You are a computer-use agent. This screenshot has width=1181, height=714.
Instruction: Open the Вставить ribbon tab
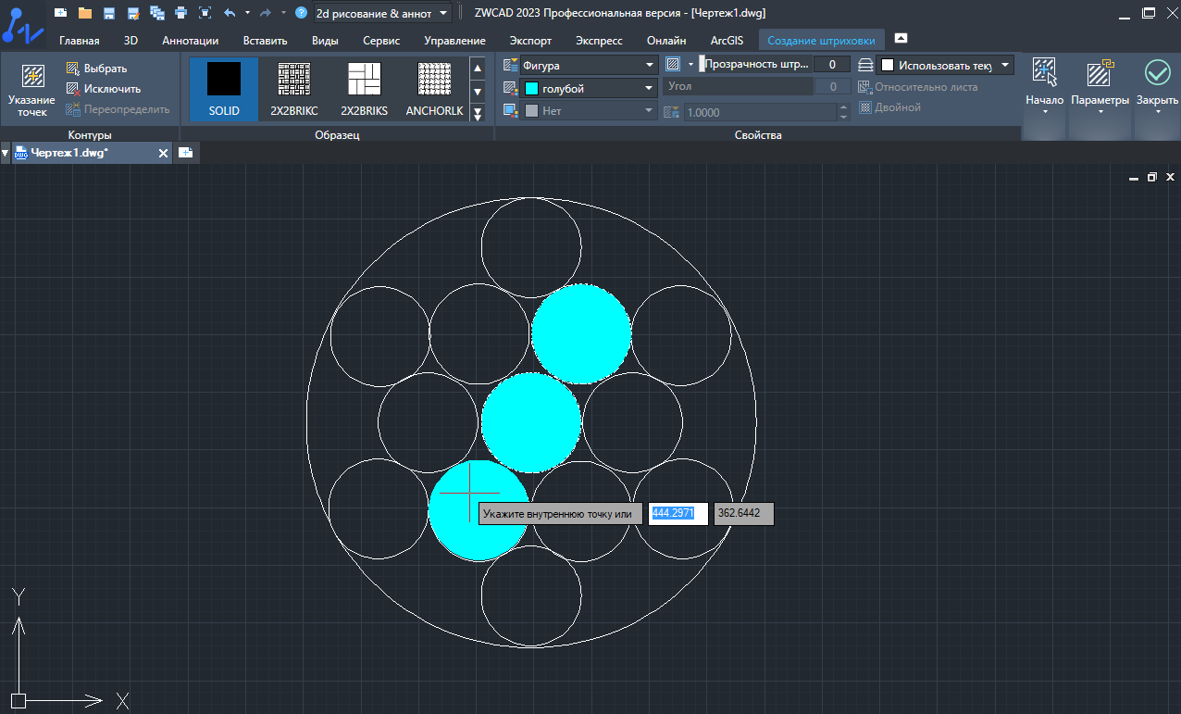(266, 41)
